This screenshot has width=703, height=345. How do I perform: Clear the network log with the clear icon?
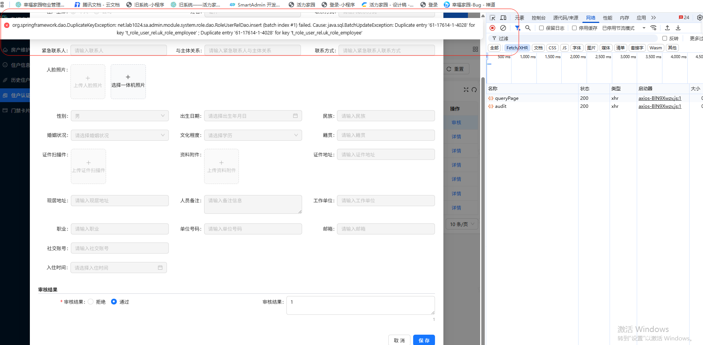pyautogui.click(x=503, y=28)
